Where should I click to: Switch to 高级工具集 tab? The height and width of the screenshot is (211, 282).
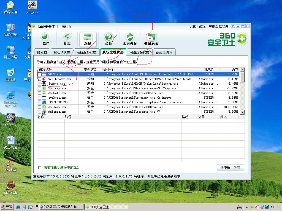click(x=164, y=52)
